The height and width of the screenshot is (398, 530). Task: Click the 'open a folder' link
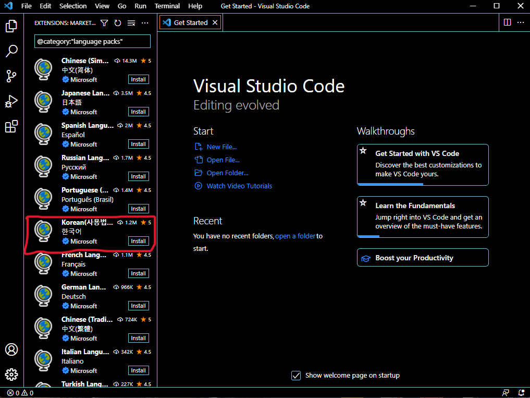pos(295,236)
